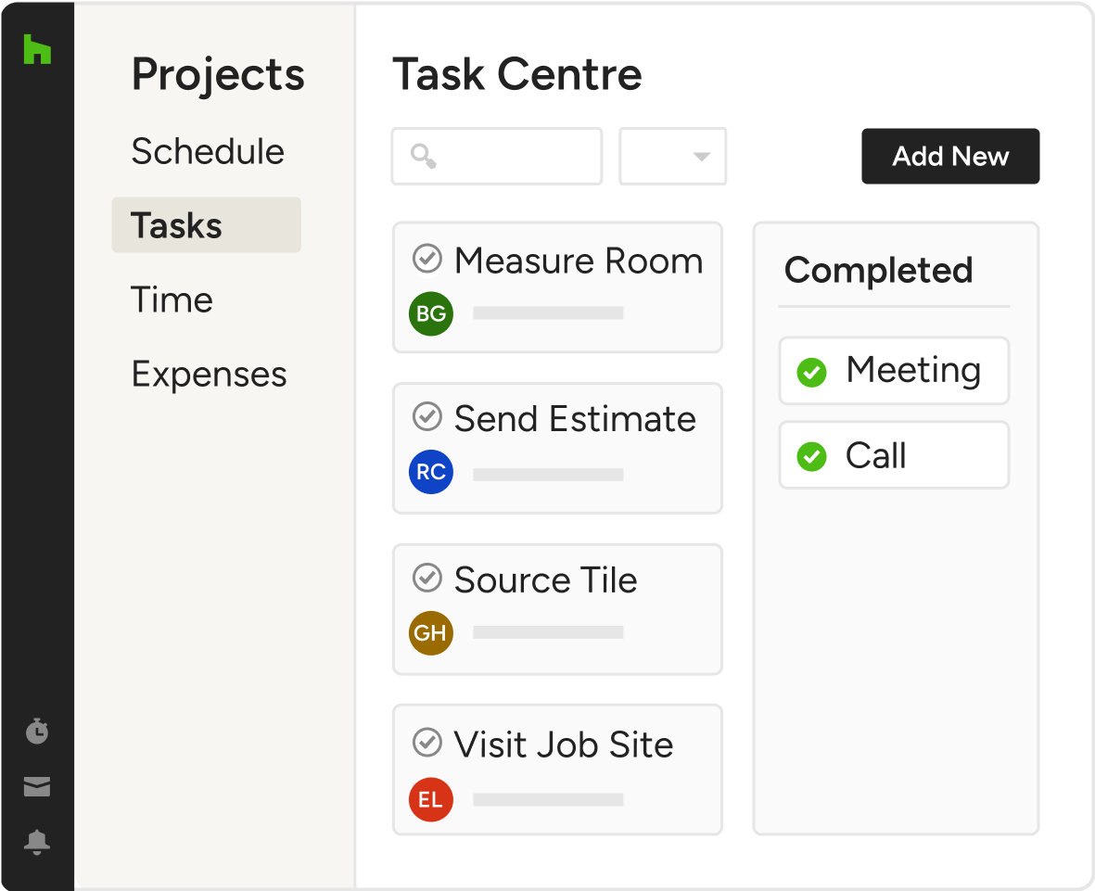This screenshot has width=1095, height=891.
Task: Click the RC avatar on Send Estimate
Action: (431, 472)
